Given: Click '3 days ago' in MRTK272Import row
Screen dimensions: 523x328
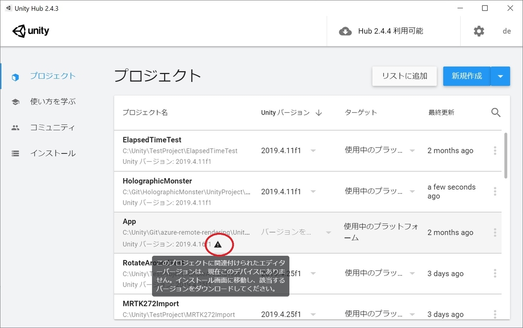Looking at the screenshot, I should click(445, 314).
